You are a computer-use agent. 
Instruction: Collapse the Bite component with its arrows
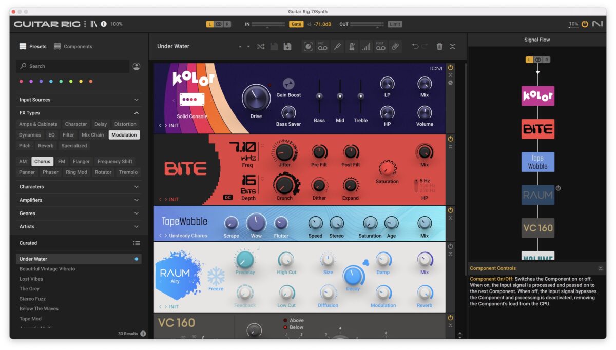click(x=450, y=147)
